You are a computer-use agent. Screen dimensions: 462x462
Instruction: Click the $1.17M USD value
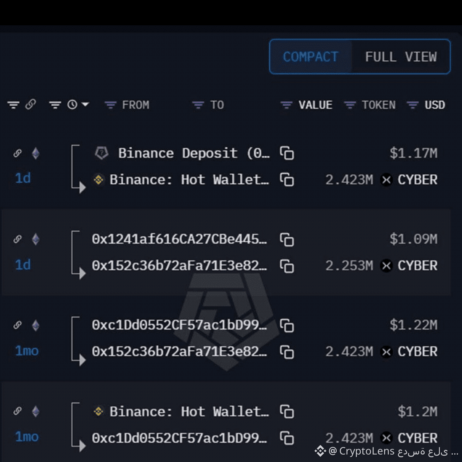(x=414, y=153)
